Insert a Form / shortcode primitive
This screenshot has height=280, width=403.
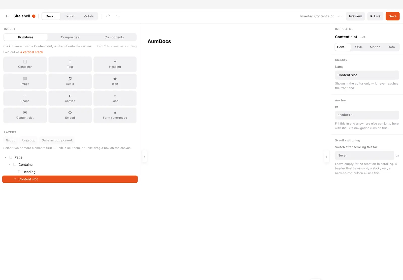click(115, 115)
